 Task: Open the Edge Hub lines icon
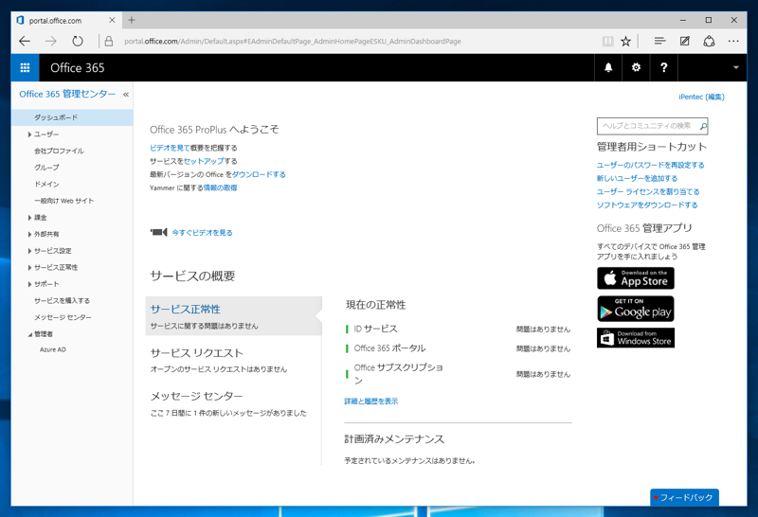[659, 41]
